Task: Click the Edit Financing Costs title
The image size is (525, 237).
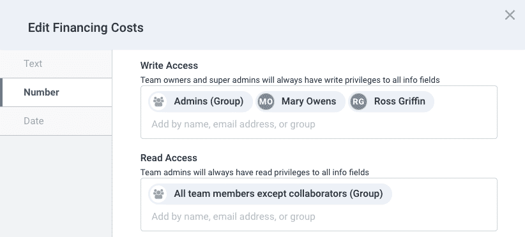Action: 86,27
